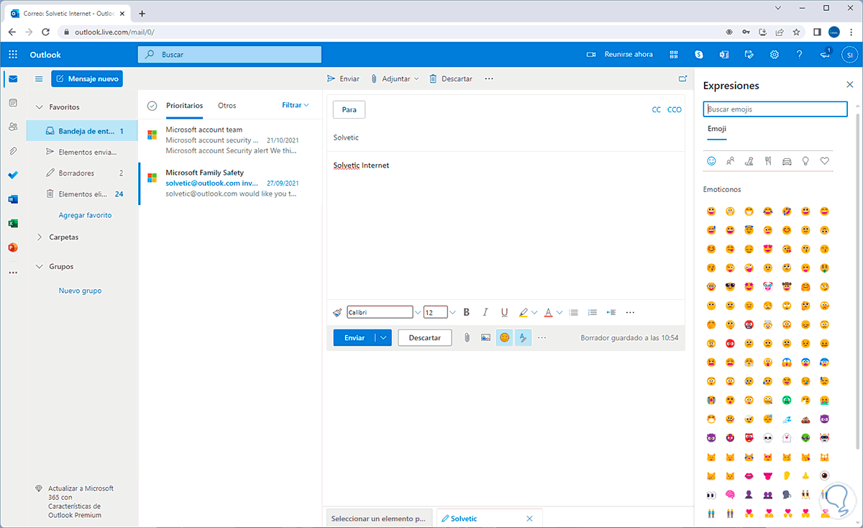
Task: Select Agregar favorito in the sidebar
Action: tap(85, 215)
